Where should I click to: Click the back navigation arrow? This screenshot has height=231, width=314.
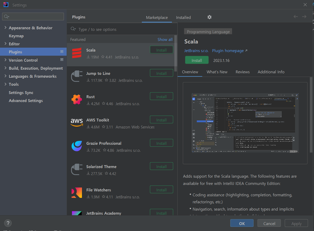[x=296, y=17]
